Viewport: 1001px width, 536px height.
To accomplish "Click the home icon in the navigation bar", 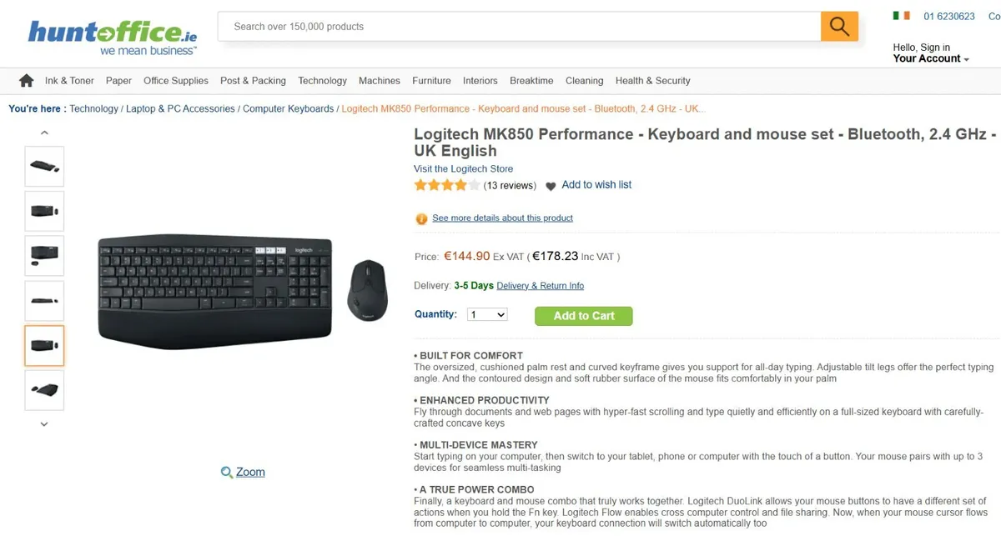I will click(x=25, y=80).
